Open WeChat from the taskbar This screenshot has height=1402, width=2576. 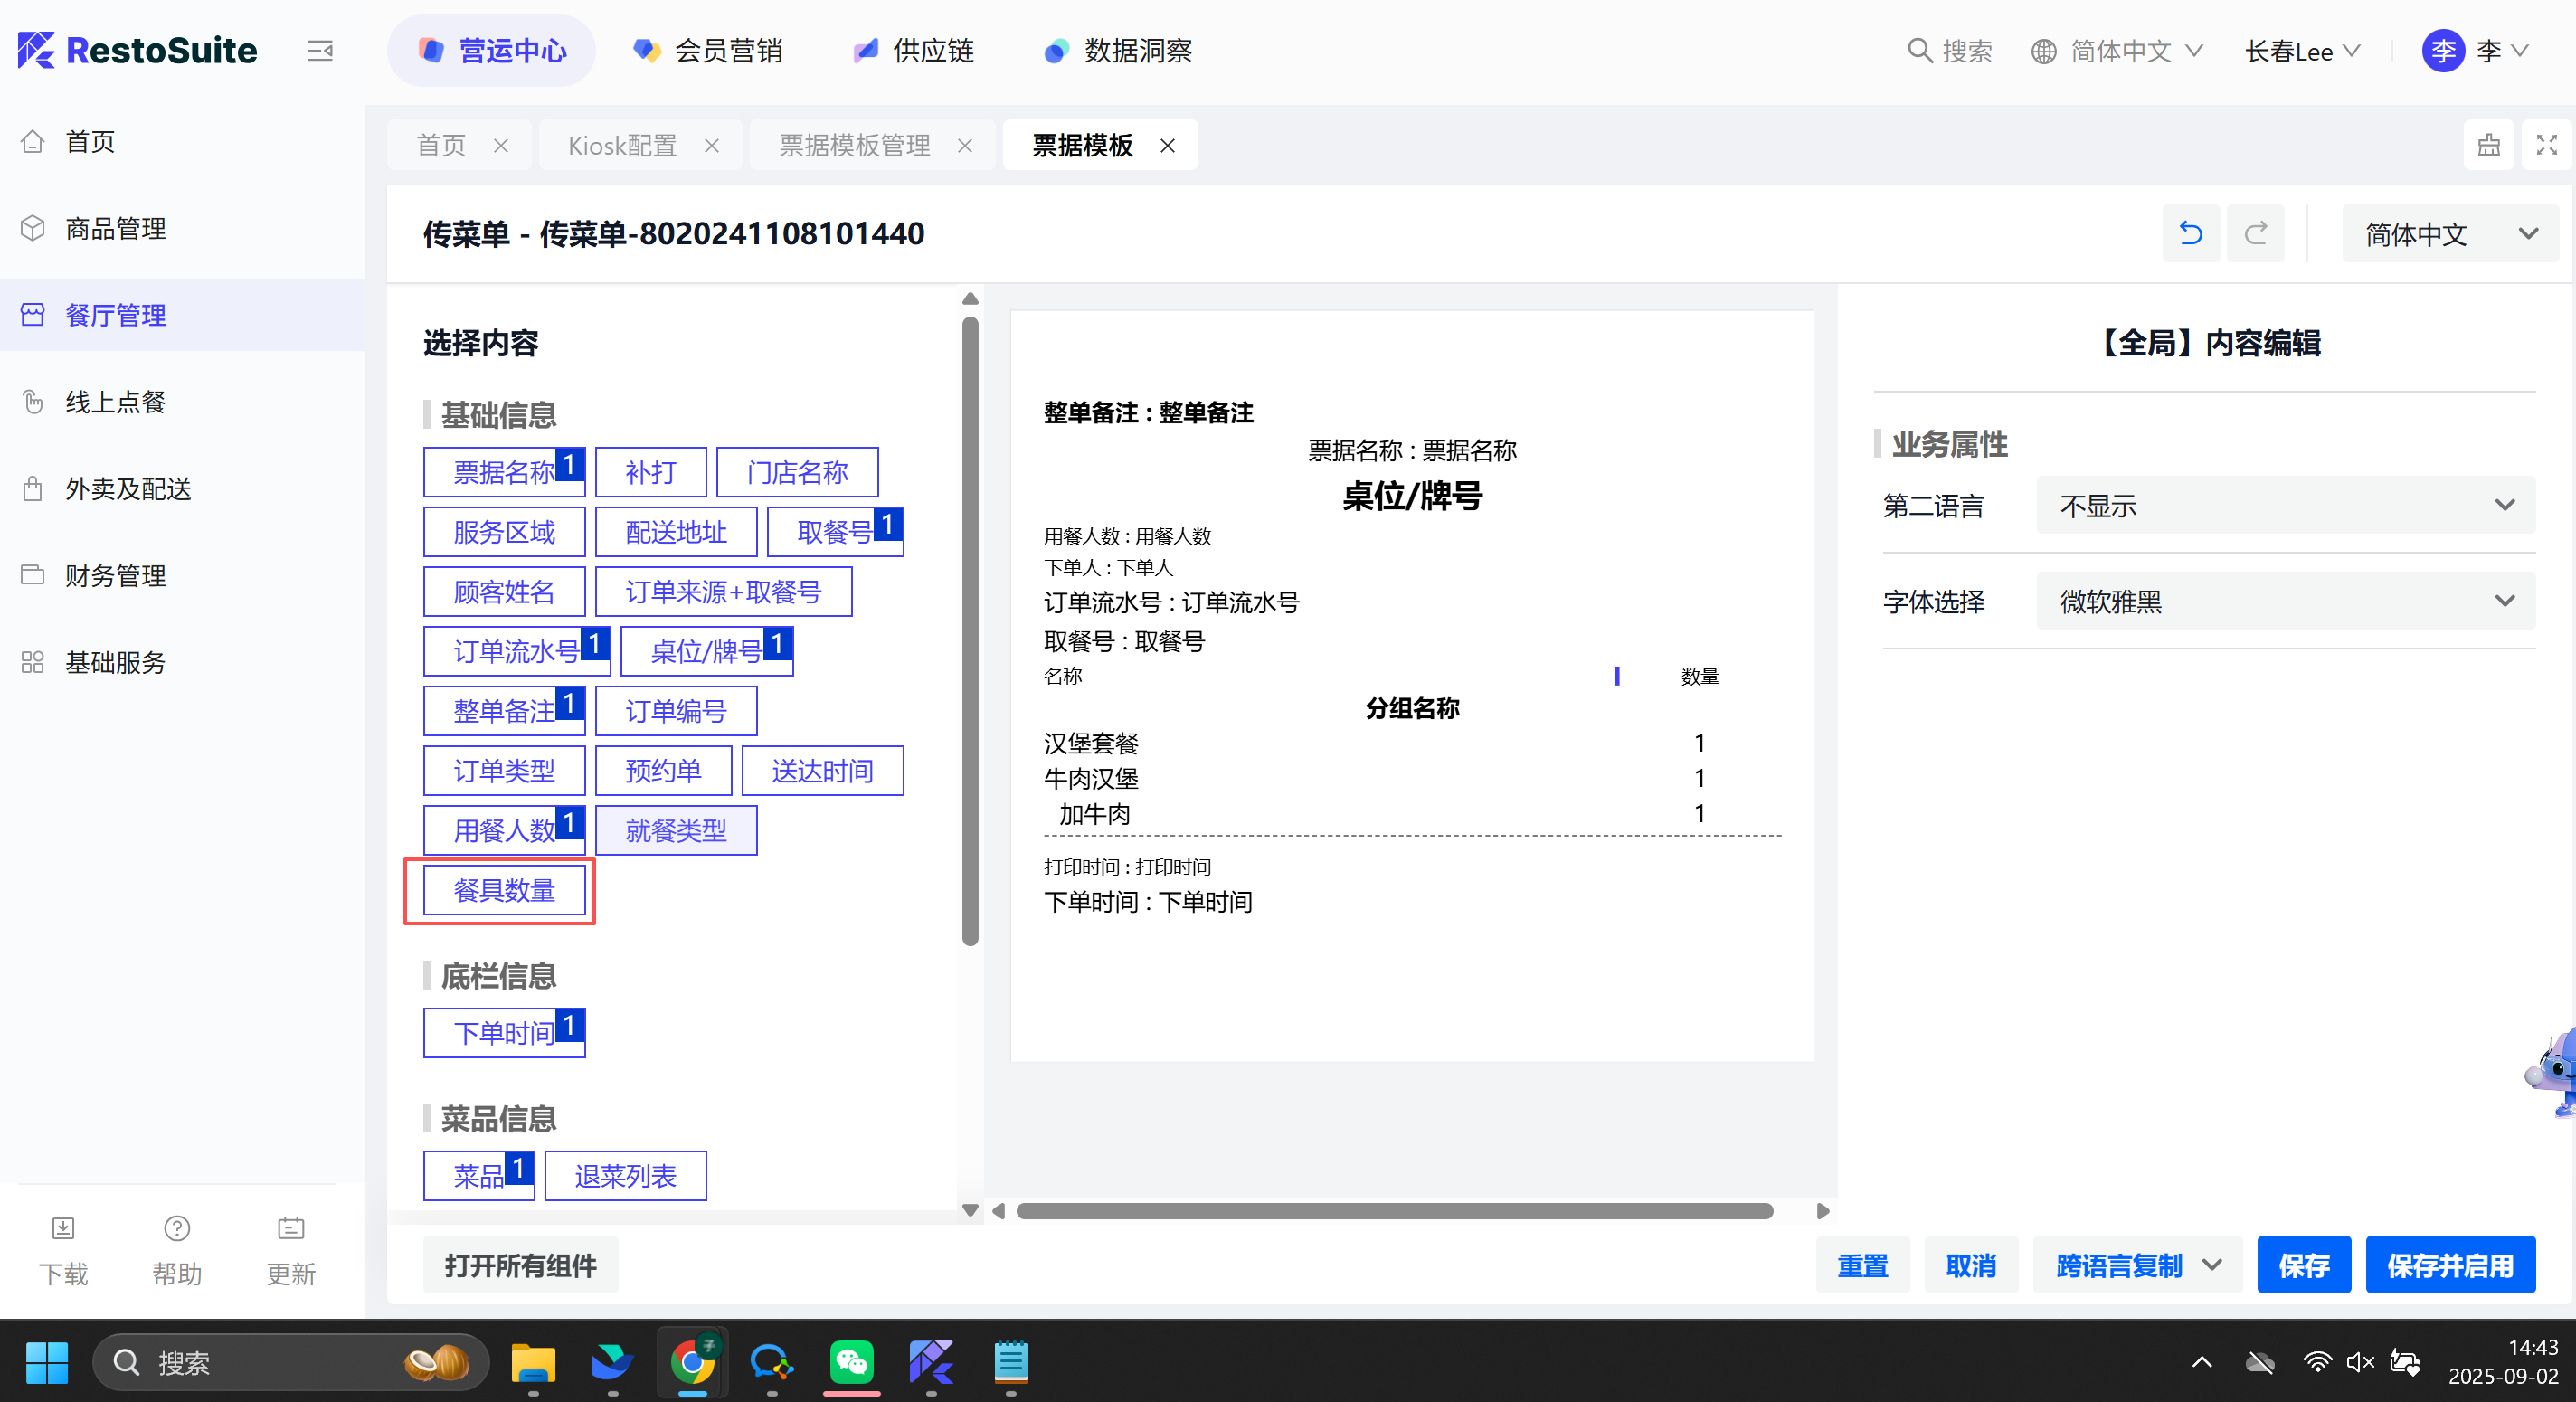click(851, 1362)
